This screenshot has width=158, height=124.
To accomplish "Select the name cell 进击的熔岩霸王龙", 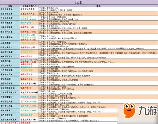I will click(x=10, y=120).
